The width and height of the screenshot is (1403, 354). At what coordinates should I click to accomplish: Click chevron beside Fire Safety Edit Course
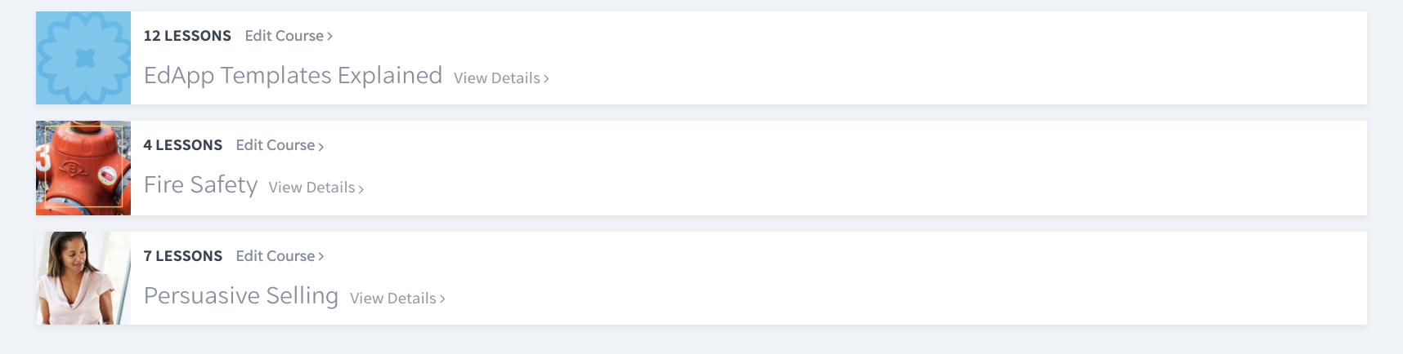pos(321,147)
